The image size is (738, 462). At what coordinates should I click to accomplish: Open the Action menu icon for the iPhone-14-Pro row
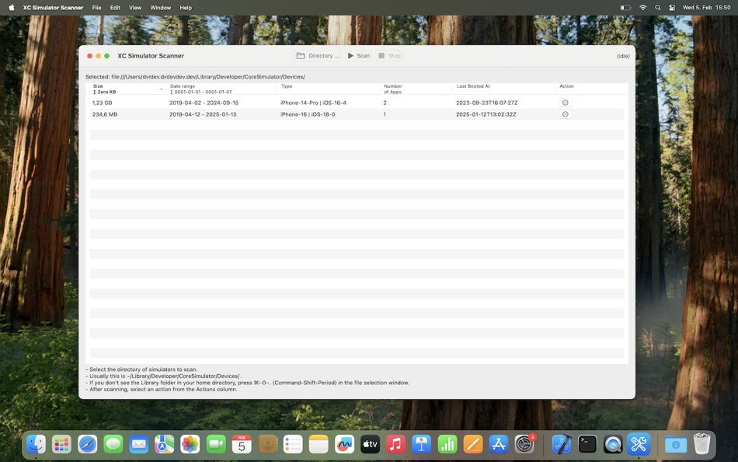click(x=566, y=102)
